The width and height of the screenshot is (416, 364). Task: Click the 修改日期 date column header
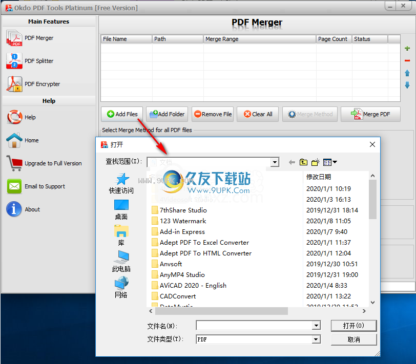(319, 177)
